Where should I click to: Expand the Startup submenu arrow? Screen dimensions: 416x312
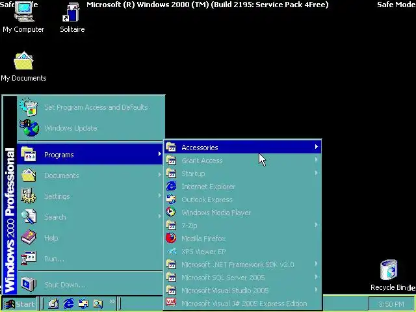click(316, 173)
